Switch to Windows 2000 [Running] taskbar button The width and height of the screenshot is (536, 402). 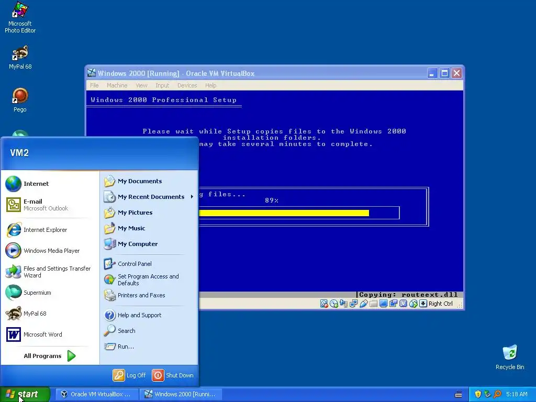click(181, 394)
